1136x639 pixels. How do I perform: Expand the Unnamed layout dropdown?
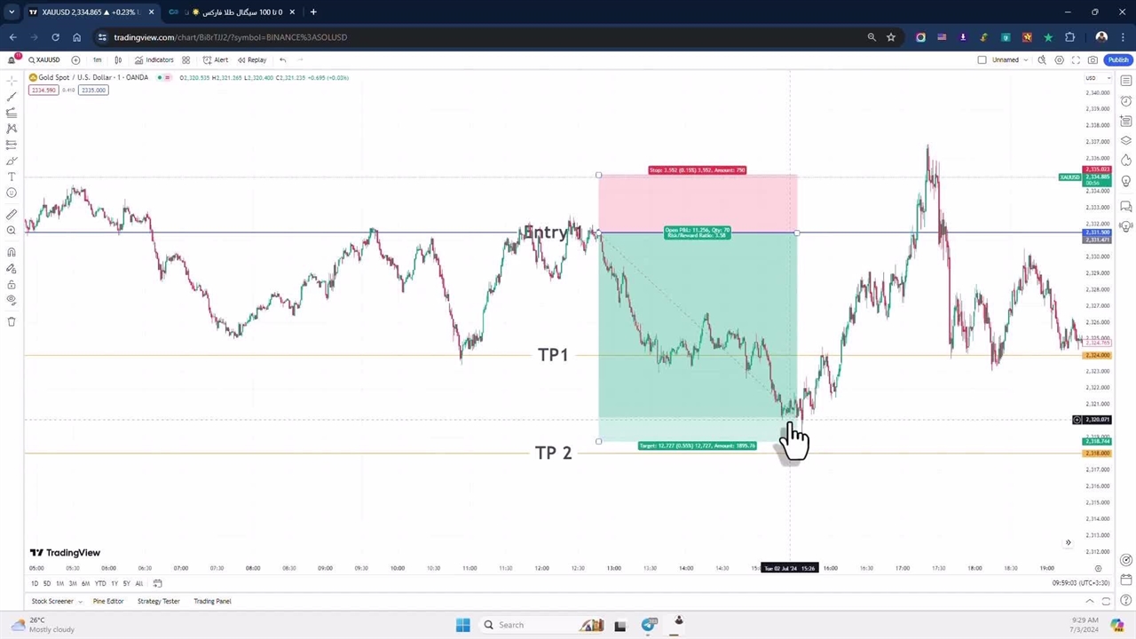pos(1026,59)
